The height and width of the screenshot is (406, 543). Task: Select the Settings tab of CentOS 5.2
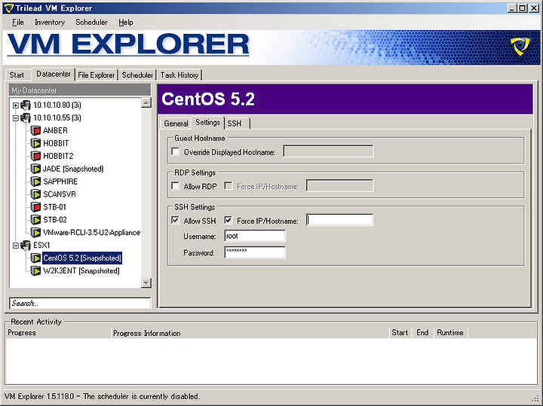point(207,123)
